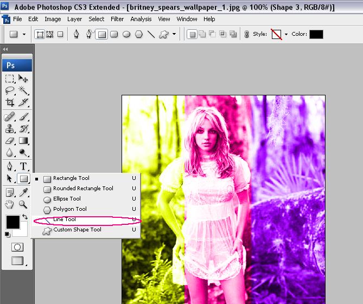Click the black Color swatch in options bar
The width and height of the screenshot is (363, 304).
pos(316,35)
